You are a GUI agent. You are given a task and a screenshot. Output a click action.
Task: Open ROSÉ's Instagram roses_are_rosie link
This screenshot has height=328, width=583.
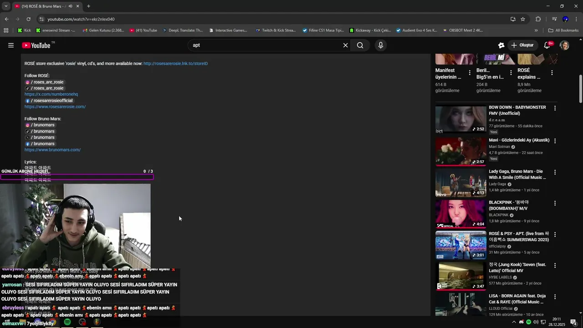click(45, 82)
